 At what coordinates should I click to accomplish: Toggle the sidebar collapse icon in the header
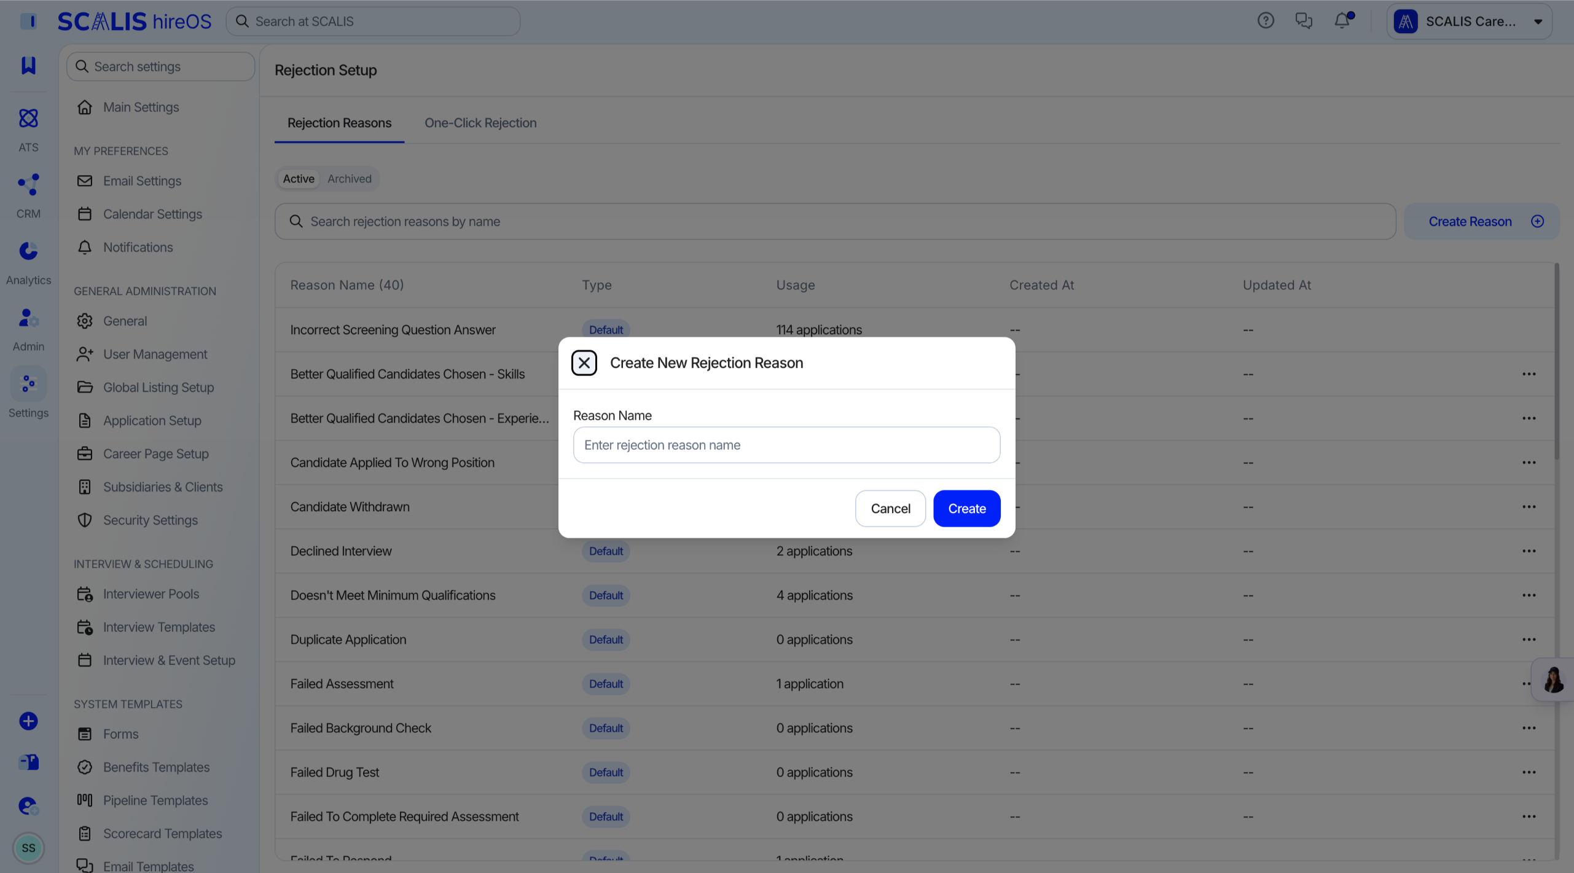coord(28,22)
